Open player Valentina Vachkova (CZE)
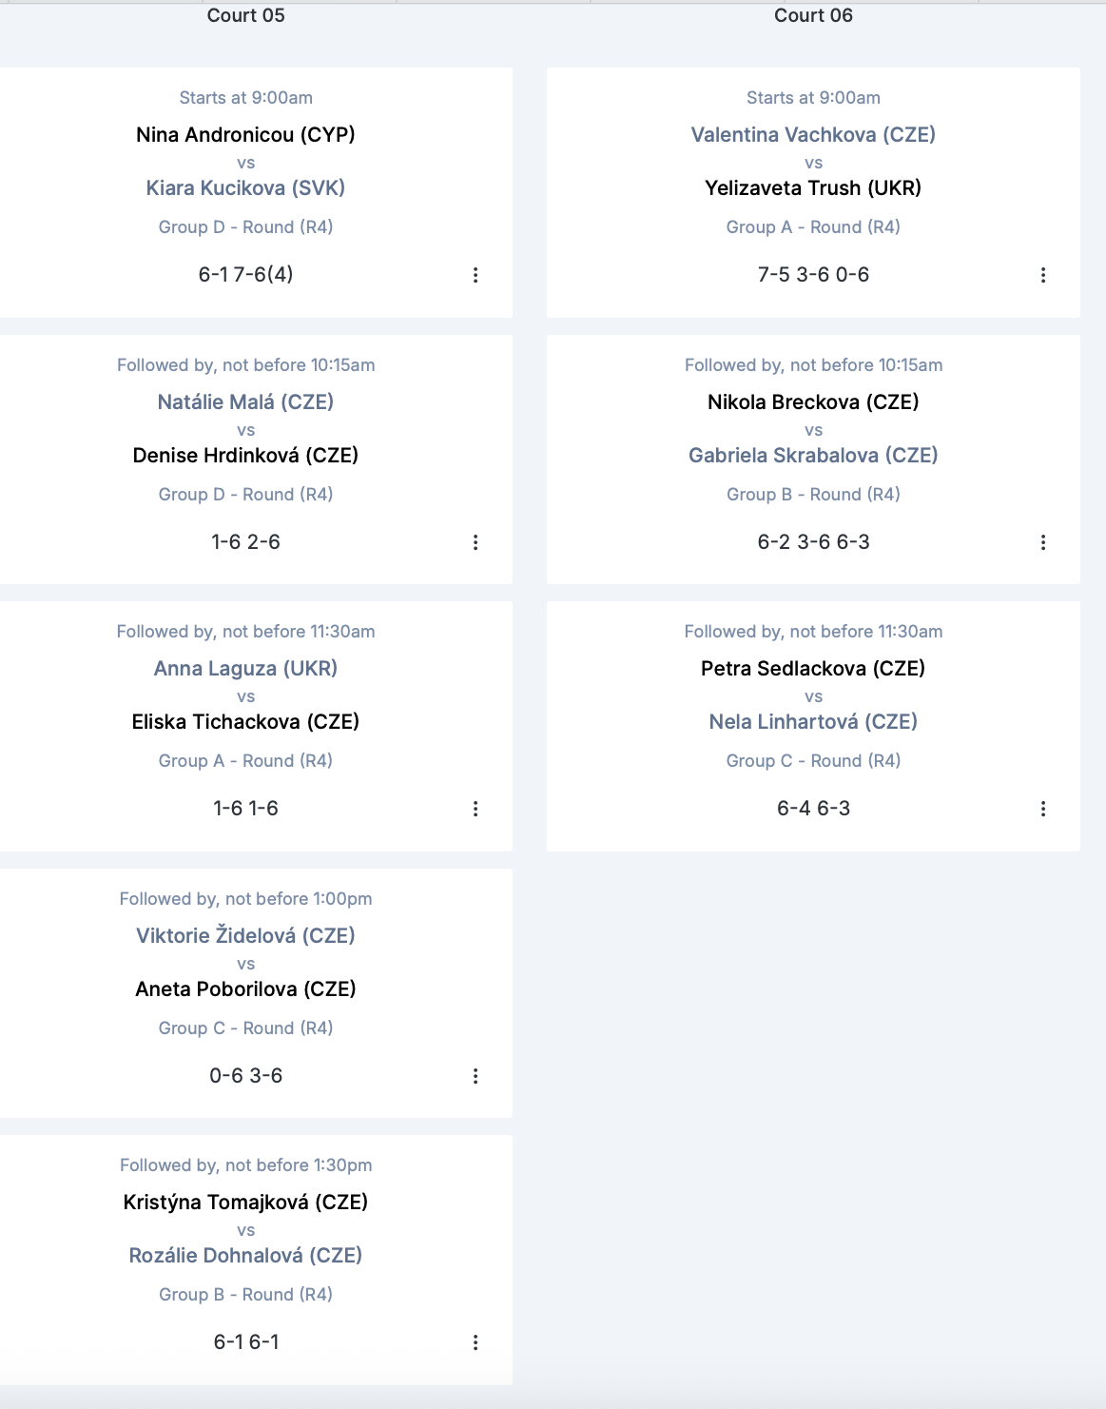The image size is (1106, 1409). [813, 135]
